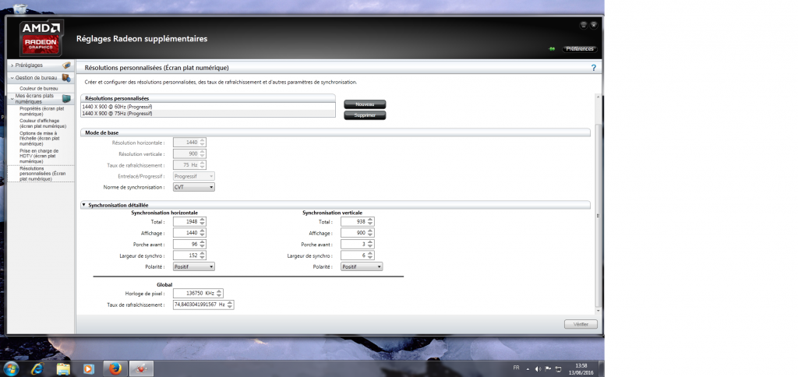Open Options de mise à l'échelle page
Screen dimensions: 798x377
39,139
